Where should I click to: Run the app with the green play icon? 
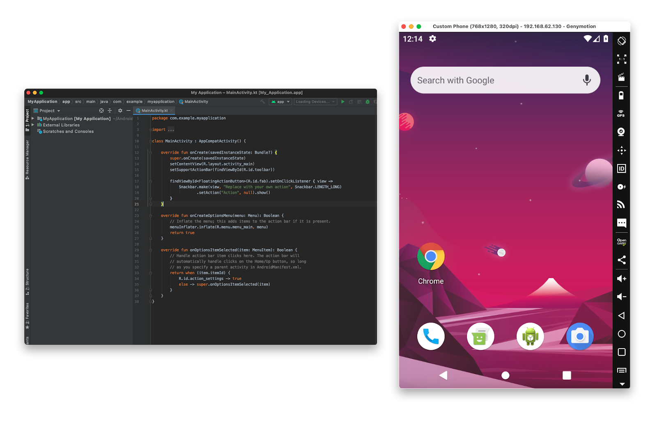click(x=343, y=101)
